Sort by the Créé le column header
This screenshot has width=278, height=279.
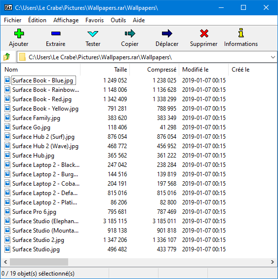252,70
